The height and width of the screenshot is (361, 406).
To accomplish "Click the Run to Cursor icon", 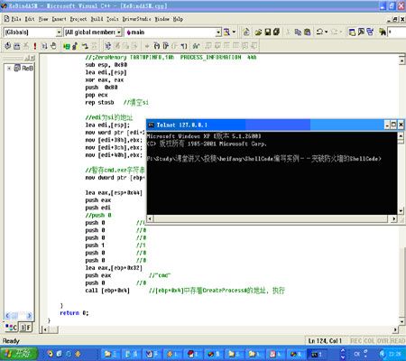I will (x=184, y=46).
